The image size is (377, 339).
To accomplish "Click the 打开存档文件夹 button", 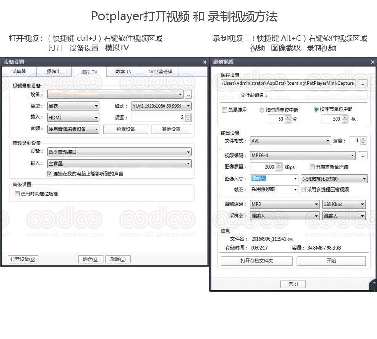I will (256, 261).
